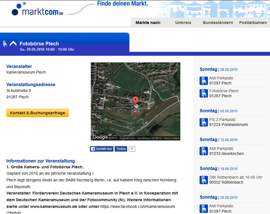Image resolution: width=270 pixels, height=214 pixels.
Task: Click chair icon beside Aldi Parkplatz 26.06.2016
Action: [x=204, y=208]
